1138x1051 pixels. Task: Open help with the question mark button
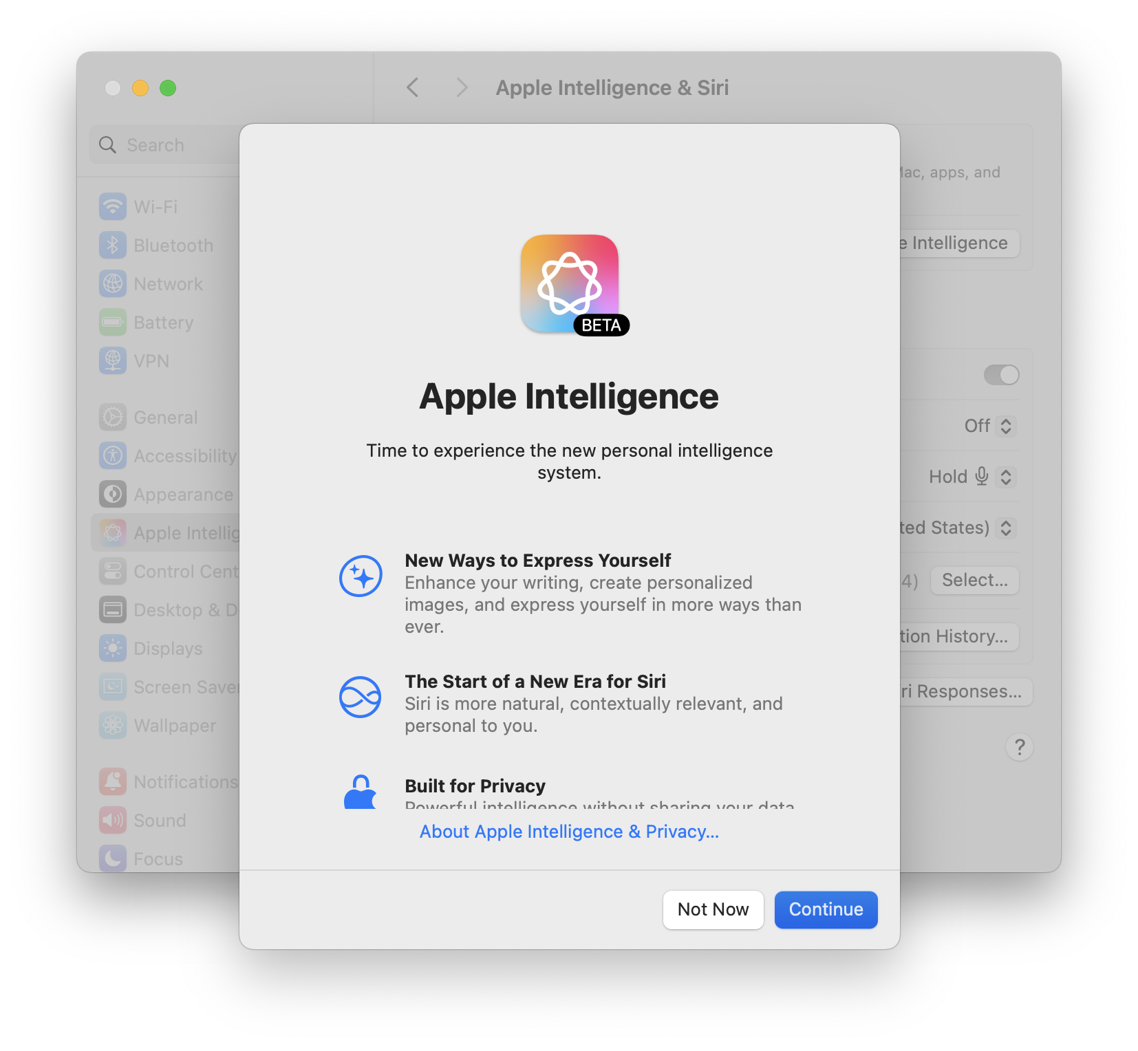(x=1019, y=747)
